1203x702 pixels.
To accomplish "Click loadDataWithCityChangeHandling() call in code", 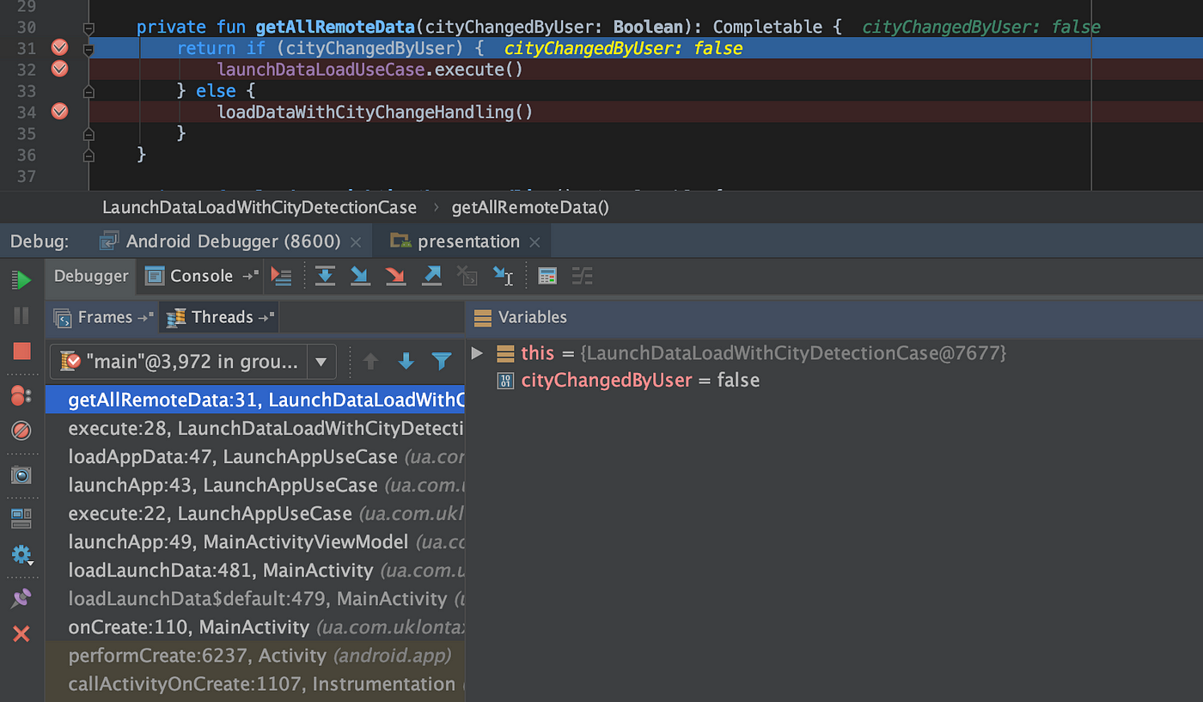I will (x=376, y=112).
